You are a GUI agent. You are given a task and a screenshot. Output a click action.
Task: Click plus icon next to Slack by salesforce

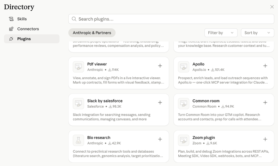point(160,102)
